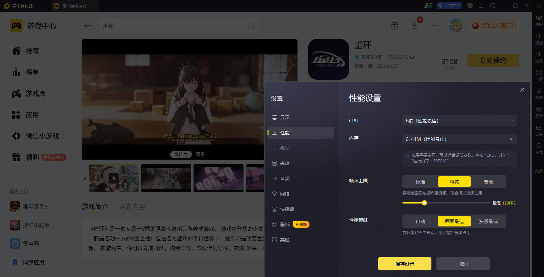
Task: Select the ROUND screenshot thumbnail
Action: tap(219, 178)
